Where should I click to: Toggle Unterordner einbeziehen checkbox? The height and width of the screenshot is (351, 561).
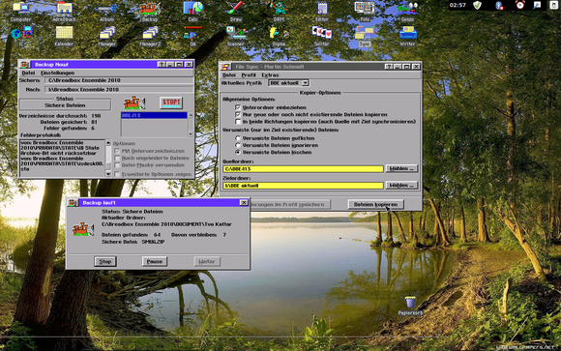pos(238,107)
